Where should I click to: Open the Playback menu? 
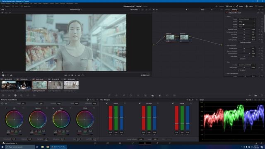pyautogui.click(x=46, y=3)
